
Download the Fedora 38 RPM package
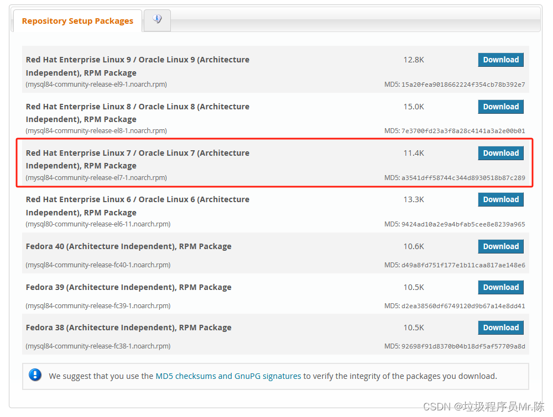coord(500,328)
